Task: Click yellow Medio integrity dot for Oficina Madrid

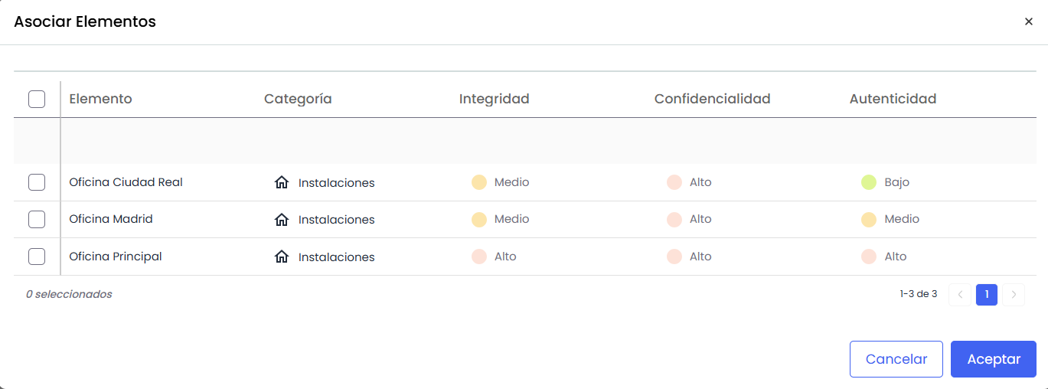Action: click(479, 219)
